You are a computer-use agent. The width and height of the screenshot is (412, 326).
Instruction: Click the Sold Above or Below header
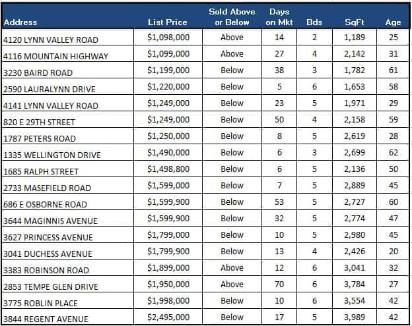point(232,17)
